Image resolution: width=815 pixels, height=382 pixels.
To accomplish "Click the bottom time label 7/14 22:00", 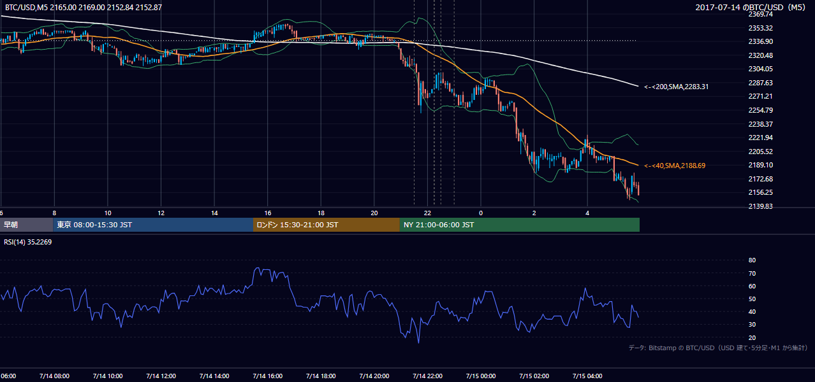I will point(427,376).
